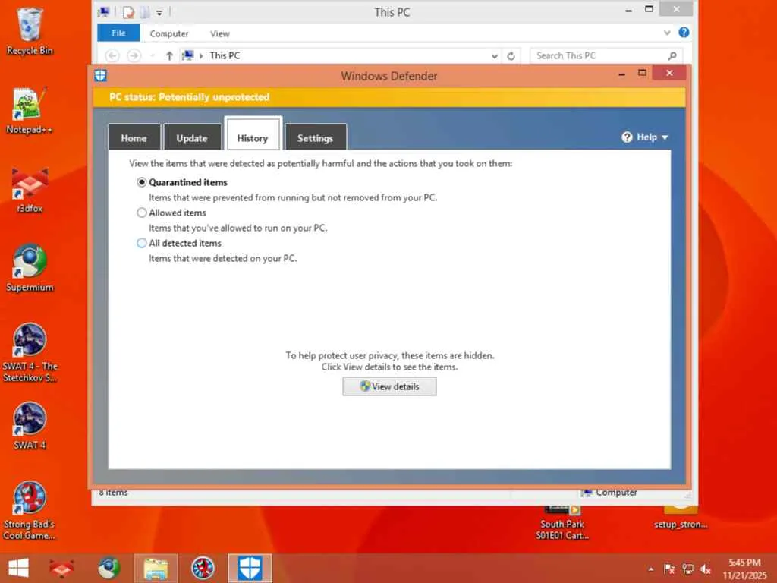This screenshot has width=777, height=583.
Task: Expand the ribbon chevron in This PC
Action: [x=667, y=33]
